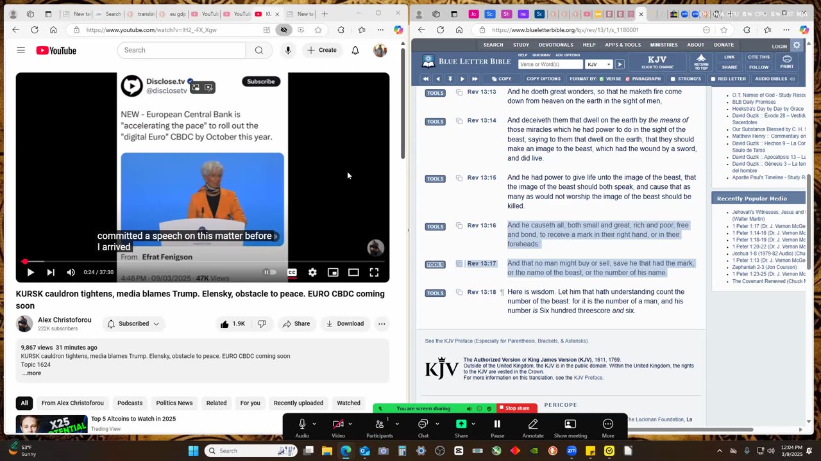Switch YouTube player to theater mode
Viewport: 821px width, 461px height.
coord(353,272)
